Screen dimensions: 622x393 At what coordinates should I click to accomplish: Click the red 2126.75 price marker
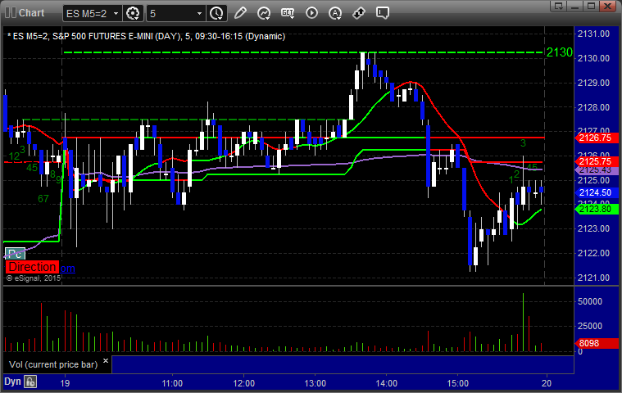597,138
